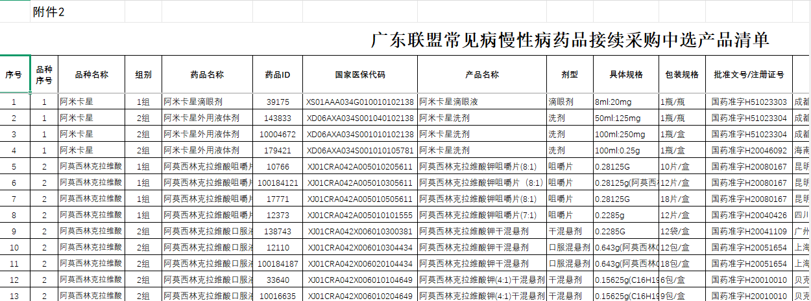
Task: Select the 序号 column header cell
Action: [x=14, y=74]
